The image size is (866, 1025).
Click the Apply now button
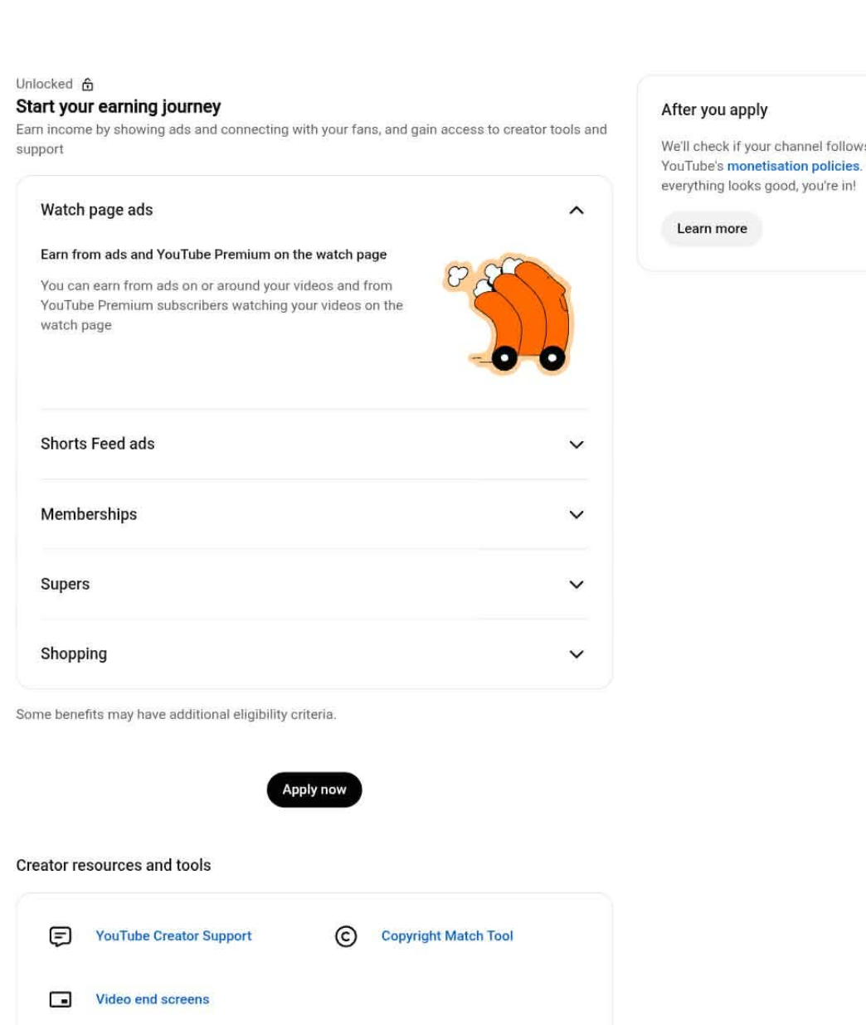314,789
